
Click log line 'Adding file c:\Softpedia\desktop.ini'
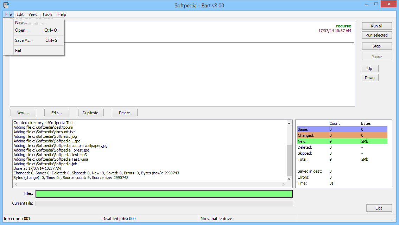coord(43,127)
